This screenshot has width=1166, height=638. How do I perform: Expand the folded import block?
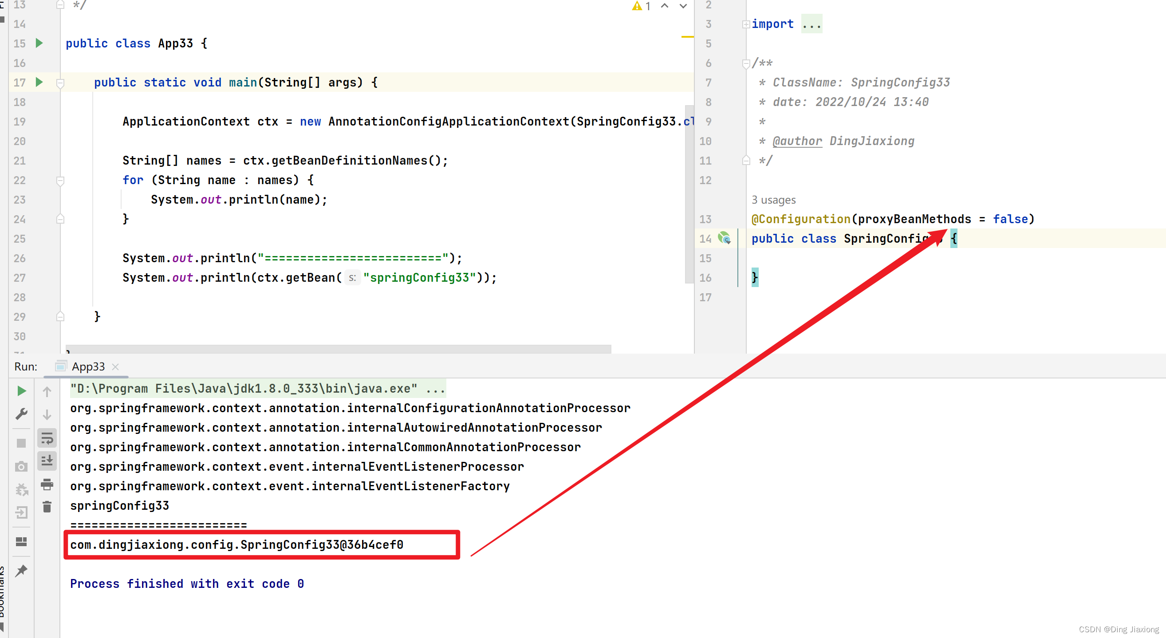tap(746, 24)
